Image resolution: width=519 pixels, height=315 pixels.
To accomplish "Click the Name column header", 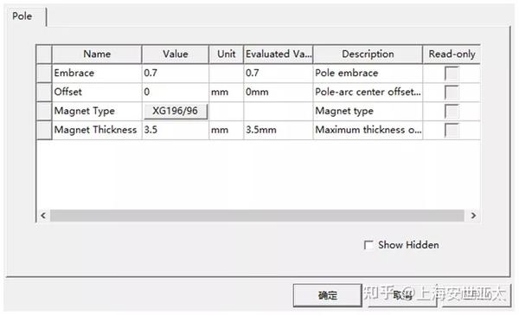I will coord(97,54).
